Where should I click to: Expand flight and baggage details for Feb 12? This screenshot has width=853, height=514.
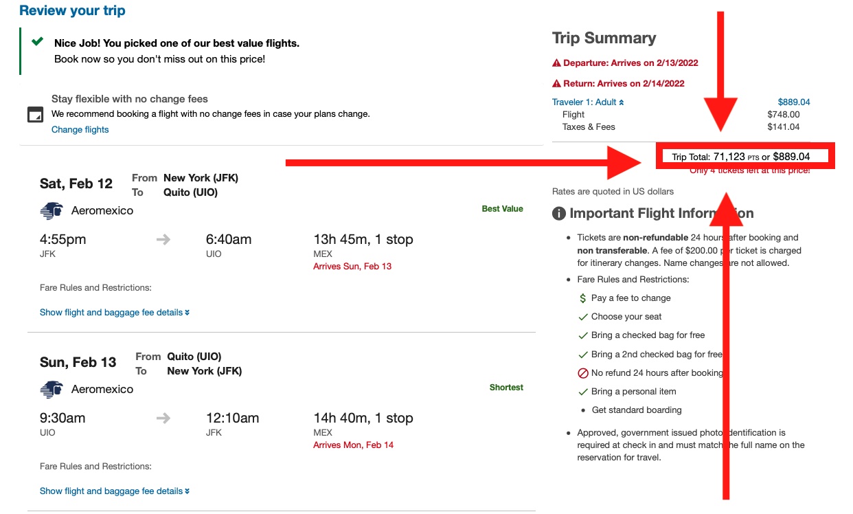(114, 313)
